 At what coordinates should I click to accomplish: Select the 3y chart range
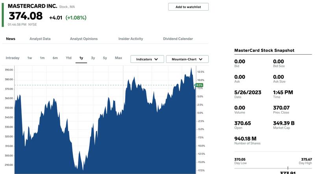[x=93, y=58]
